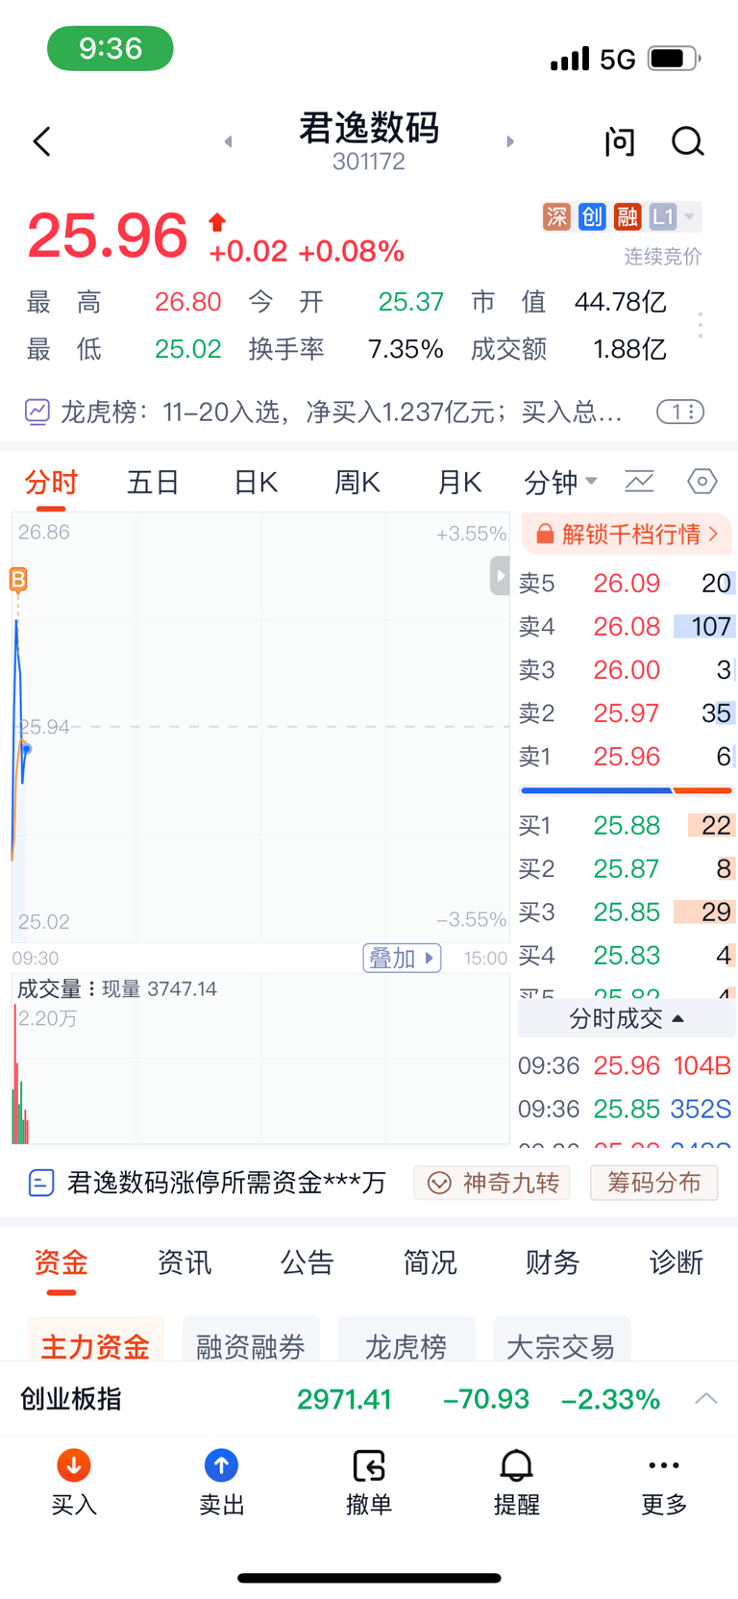Collapse the 分时成交 panel
Screen dimensions: 738x1599
tap(627, 1018)
